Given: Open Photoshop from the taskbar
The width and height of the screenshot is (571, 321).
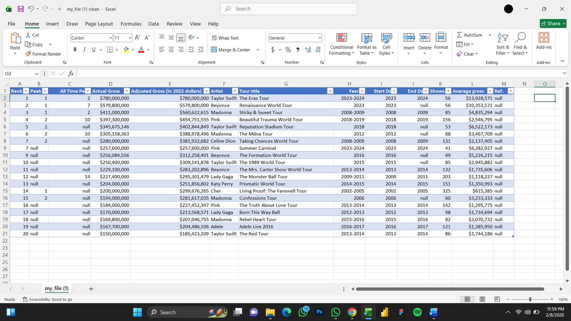Looking at the screenshot, I should [320, 312].
